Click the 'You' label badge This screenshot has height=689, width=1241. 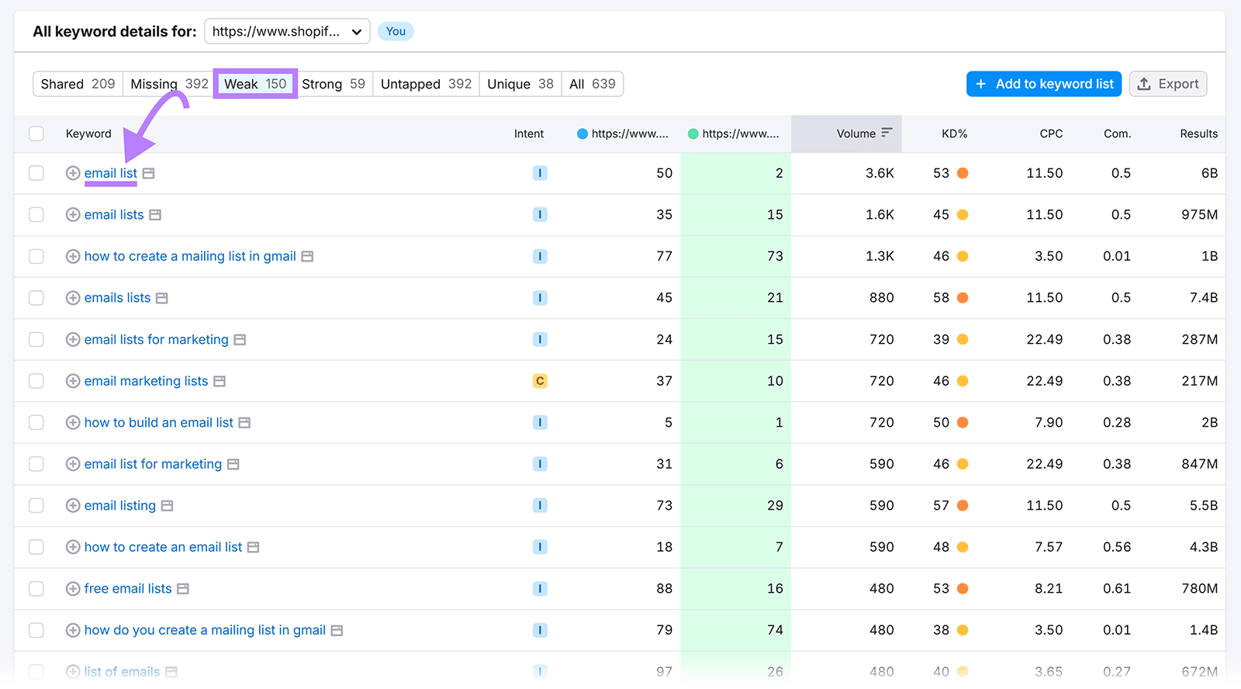coord(396,32)
